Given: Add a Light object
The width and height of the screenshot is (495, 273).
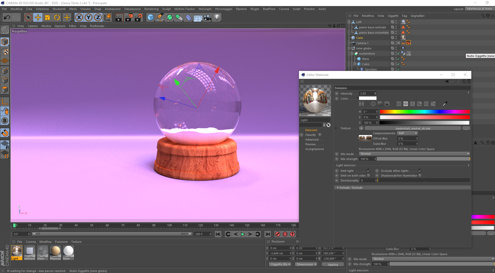Looking at the screenshot, I should click(x=217, y=18).
